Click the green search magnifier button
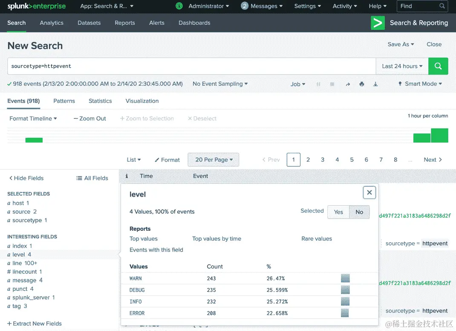The height and width of the screenshot is (331, 456). coord(438,66)
